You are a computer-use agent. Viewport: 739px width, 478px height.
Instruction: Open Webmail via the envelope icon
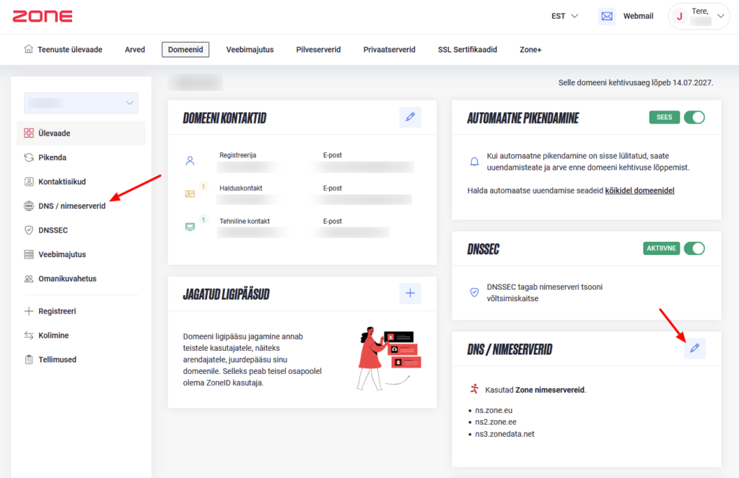(607, 16)
